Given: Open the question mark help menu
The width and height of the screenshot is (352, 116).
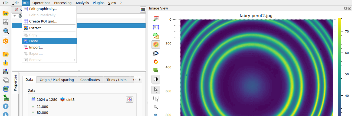Looking at the screenshot, I should (121, 3).
